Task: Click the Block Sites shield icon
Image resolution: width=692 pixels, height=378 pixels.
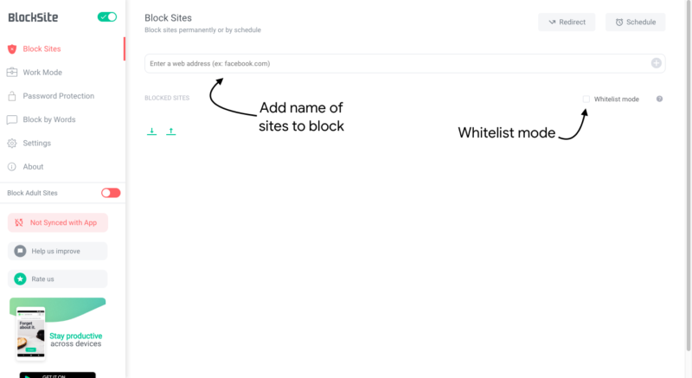Action: 12,49
